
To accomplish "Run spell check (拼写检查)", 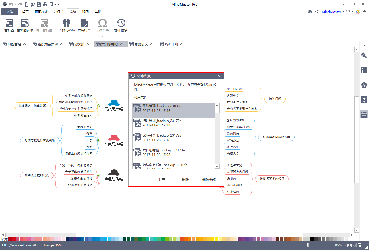I will coord(84,25).
